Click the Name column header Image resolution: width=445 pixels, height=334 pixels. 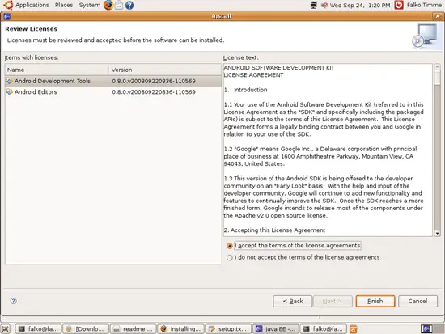coord(57,70)
